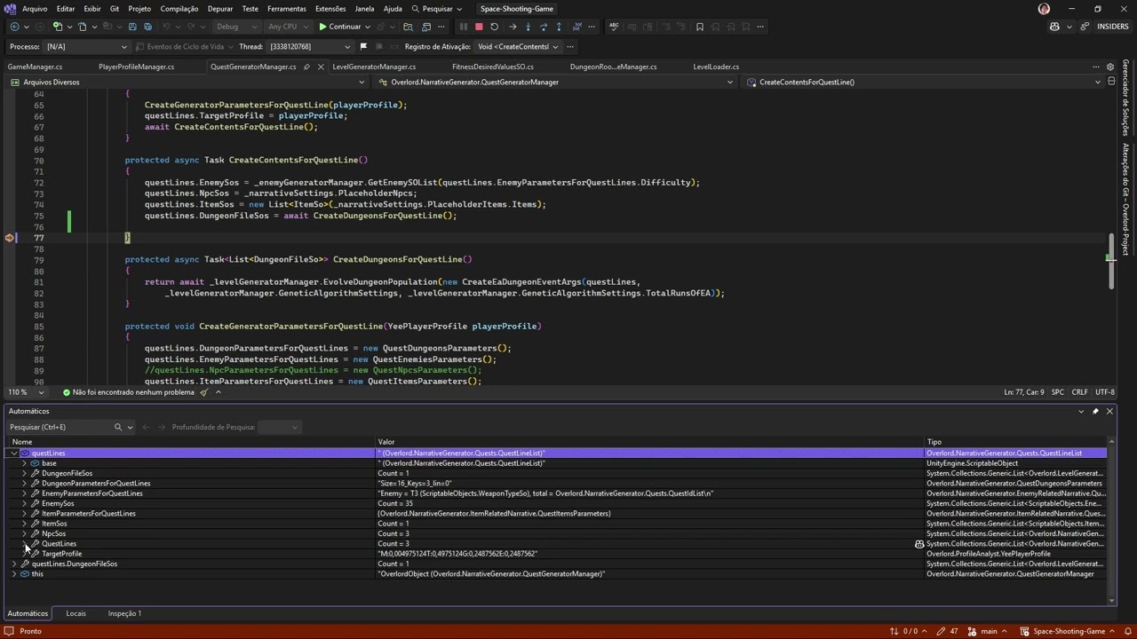This screenshot has height=639, width=1137.
Task: Pause execution with the break-all icon
Action: click(463, 27)
